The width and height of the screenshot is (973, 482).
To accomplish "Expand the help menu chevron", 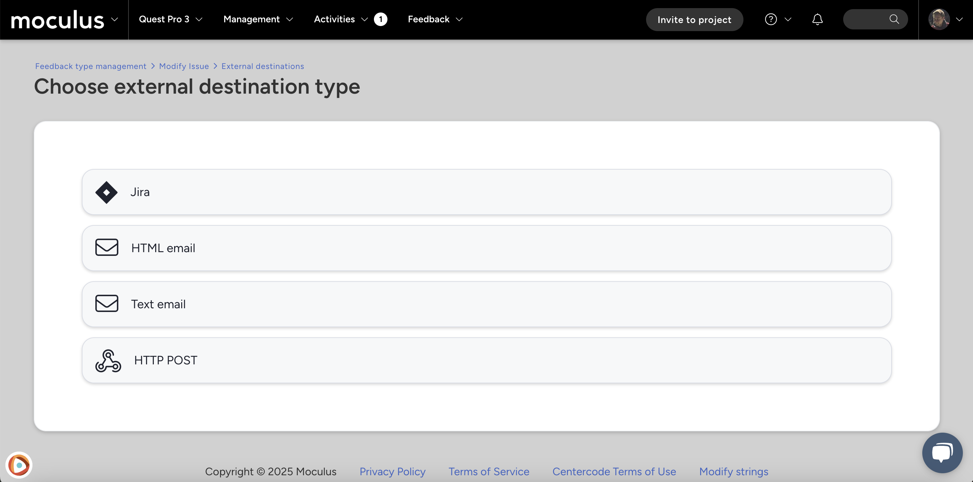I will (x=788, y=19).
